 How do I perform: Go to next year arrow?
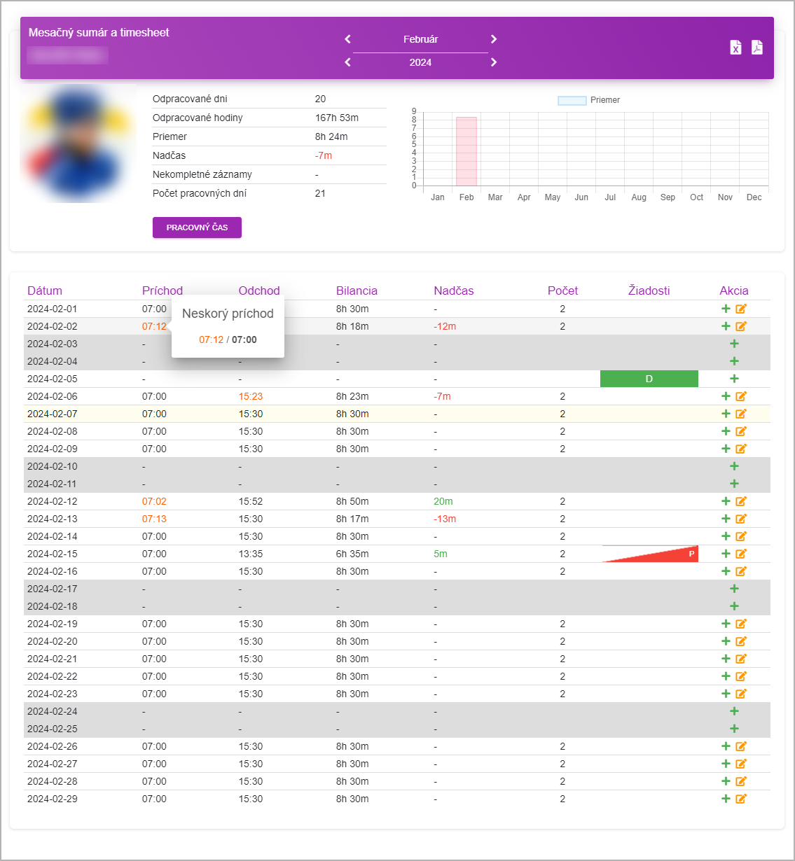[494, 62]
